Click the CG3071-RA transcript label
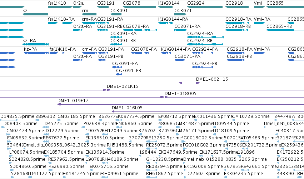Viewport: 304px width, 179px height. [187, 26]
